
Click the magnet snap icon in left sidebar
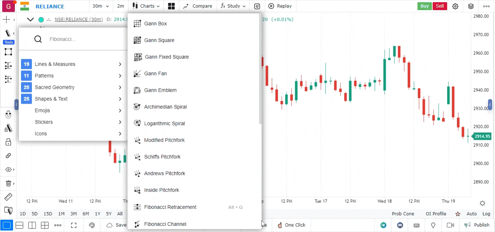(8, 115)
